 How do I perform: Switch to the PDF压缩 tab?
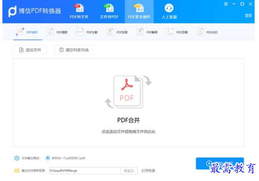point(177,32)
